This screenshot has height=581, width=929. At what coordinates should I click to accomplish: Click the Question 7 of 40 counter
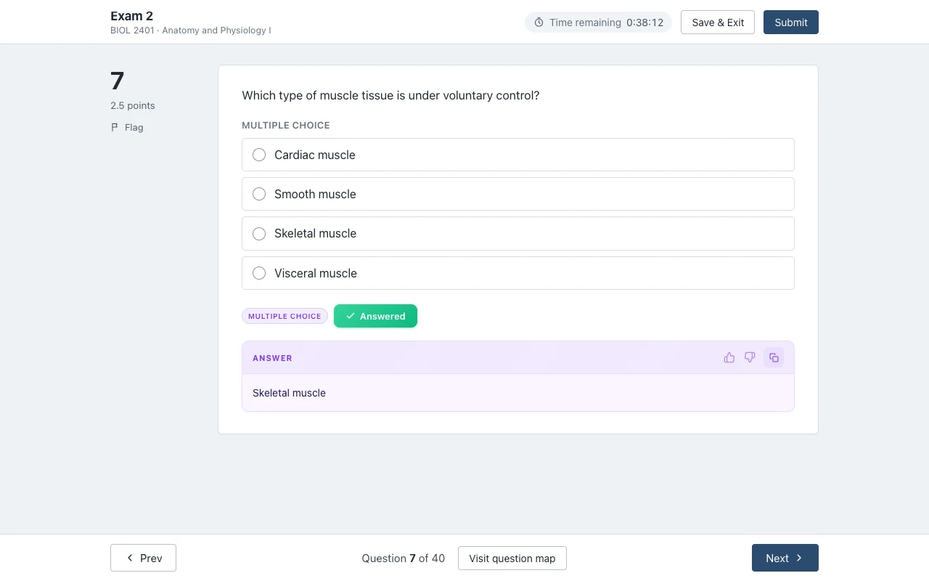coord(404,558)
